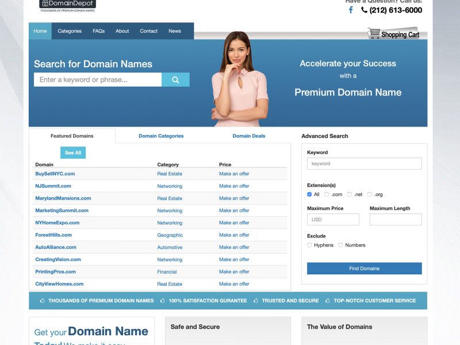Click the Facebook icon in header
460x345 pixels.
pos(351,10)
